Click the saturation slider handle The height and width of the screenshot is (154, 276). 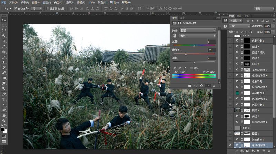[x=186, y=55]
